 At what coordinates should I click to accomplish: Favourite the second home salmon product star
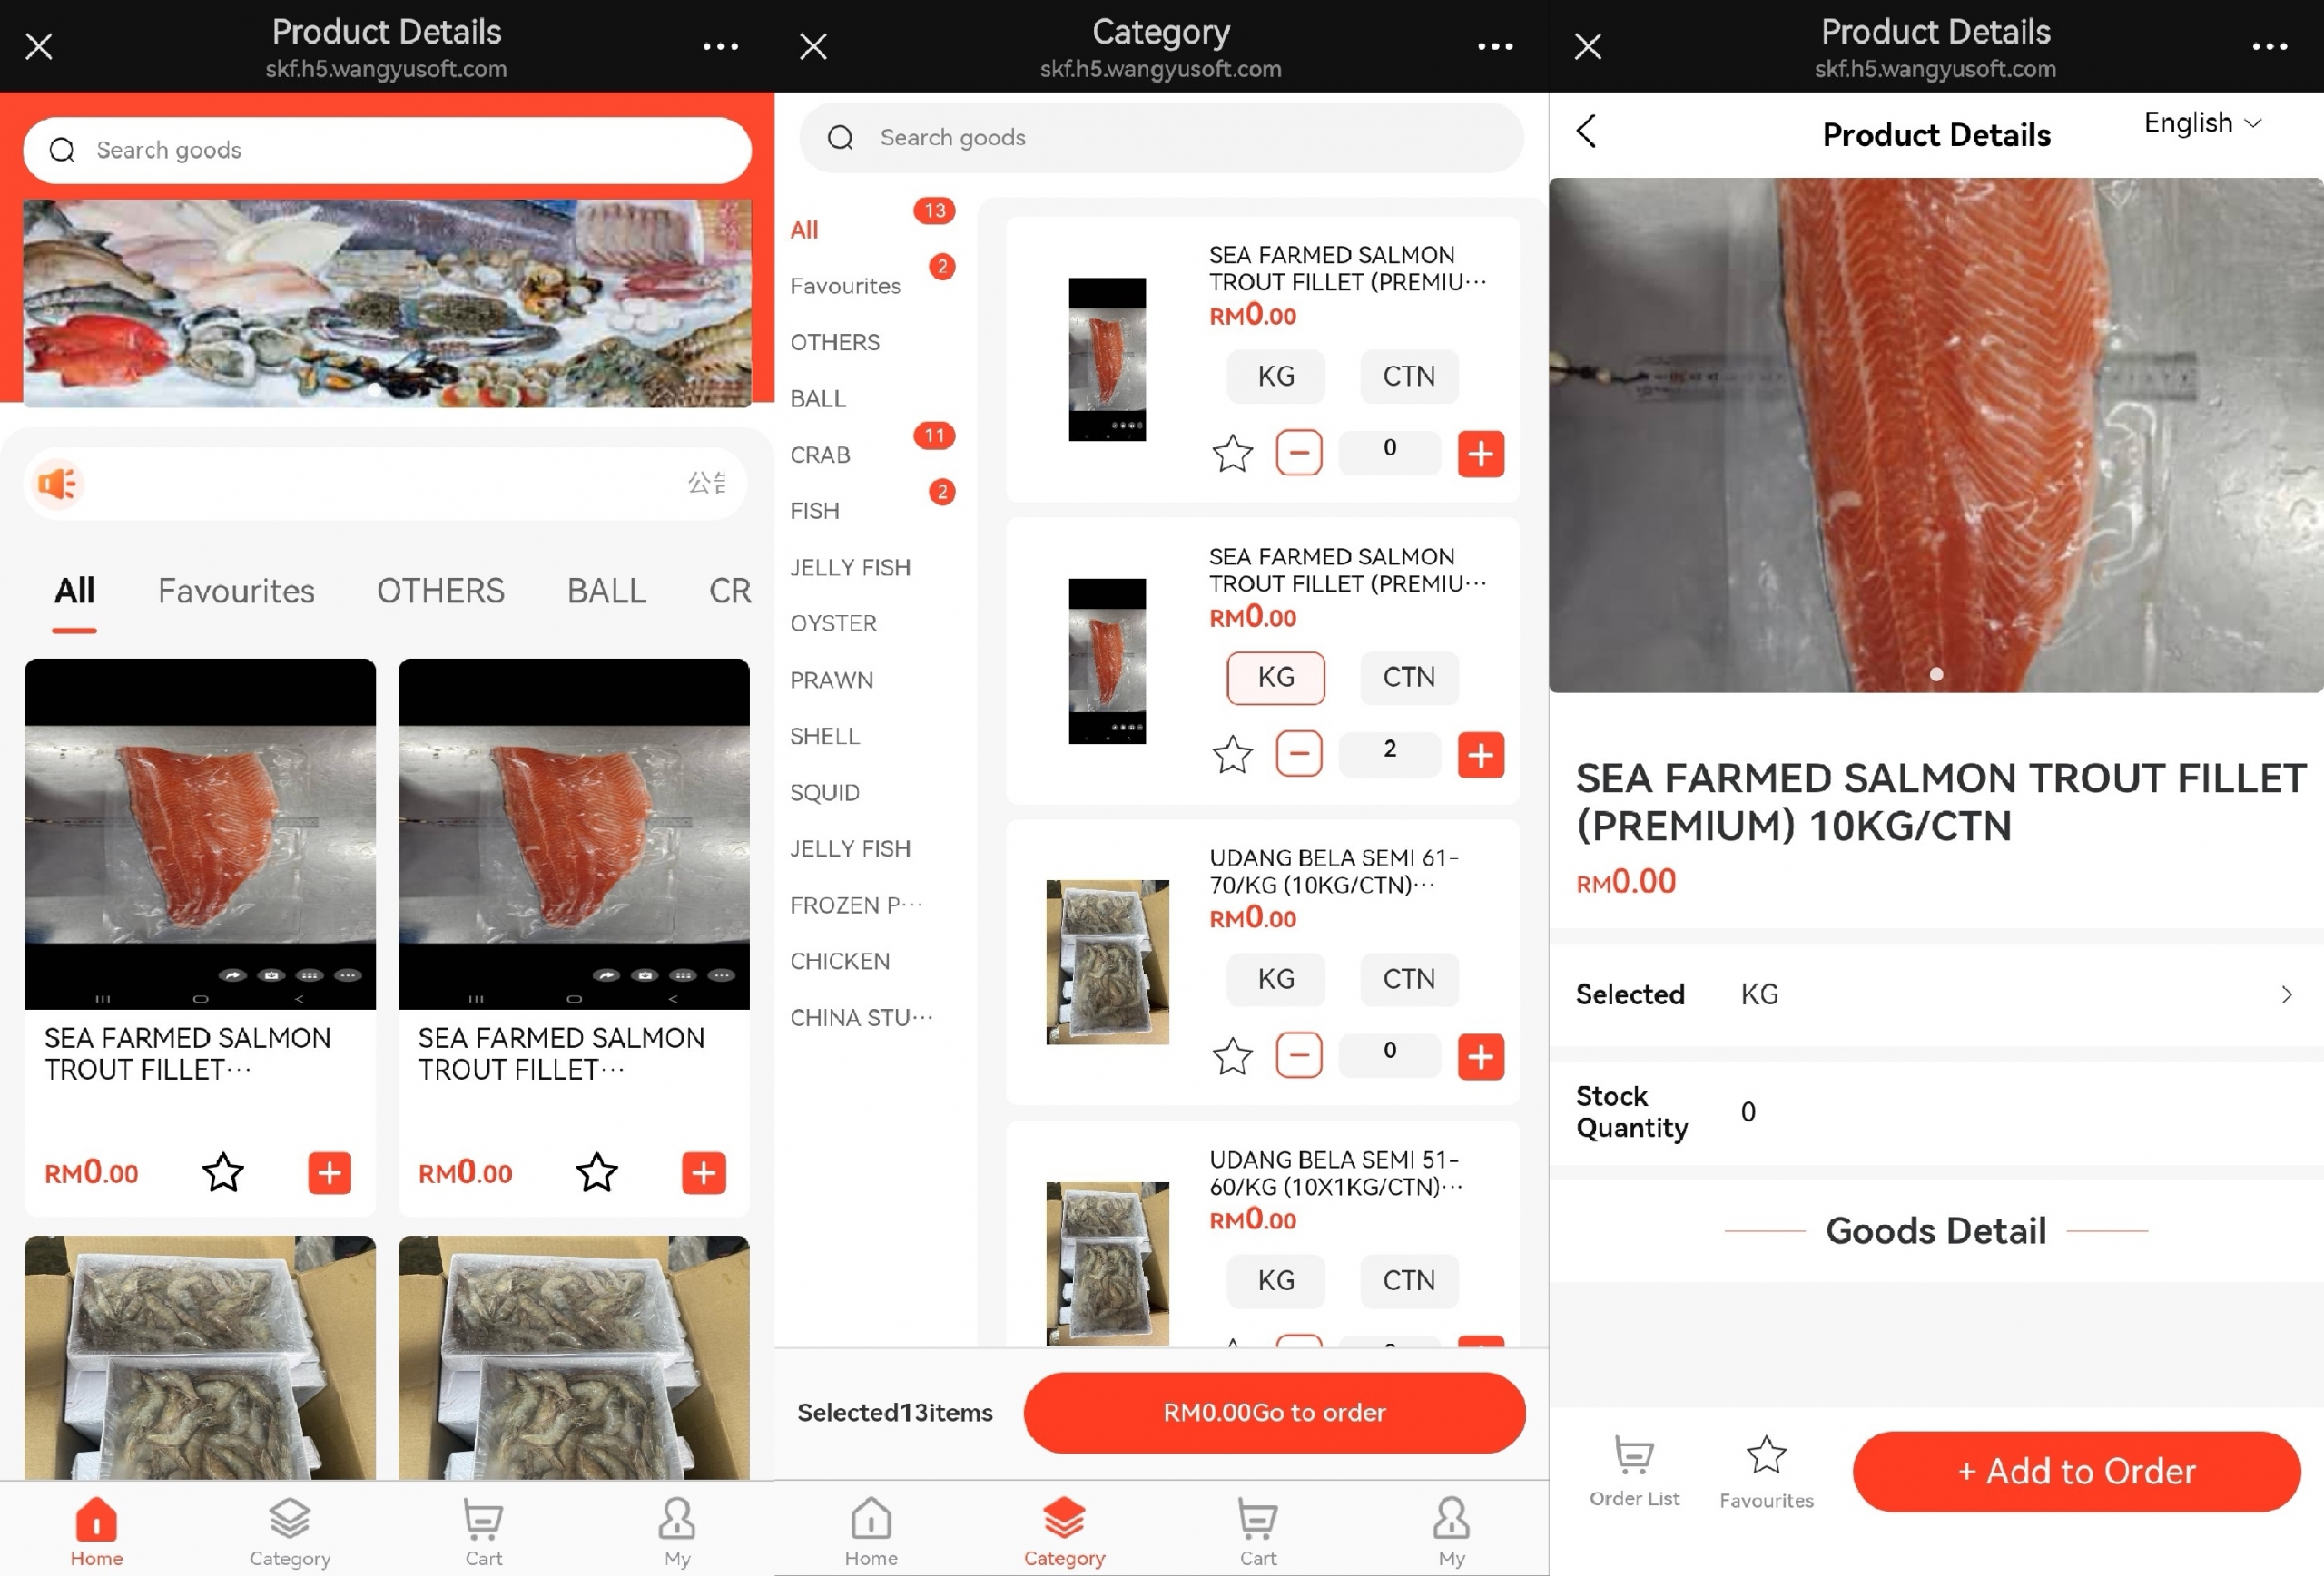pos(597,1172)
